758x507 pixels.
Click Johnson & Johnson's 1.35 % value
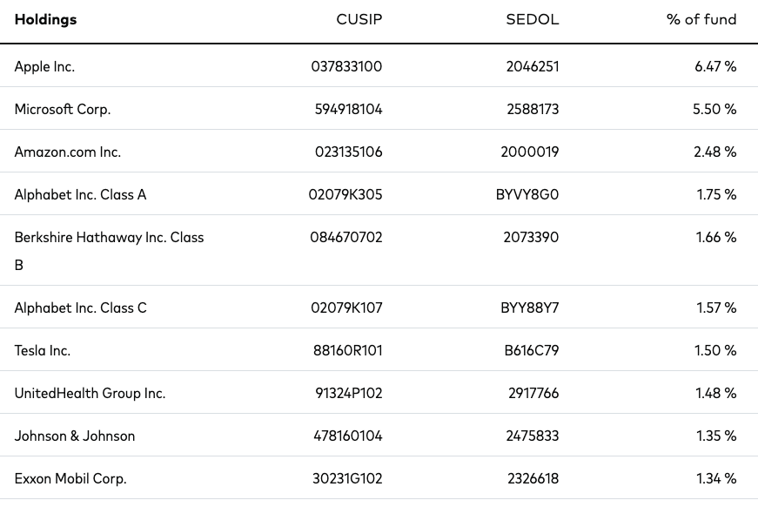point(716,436)
